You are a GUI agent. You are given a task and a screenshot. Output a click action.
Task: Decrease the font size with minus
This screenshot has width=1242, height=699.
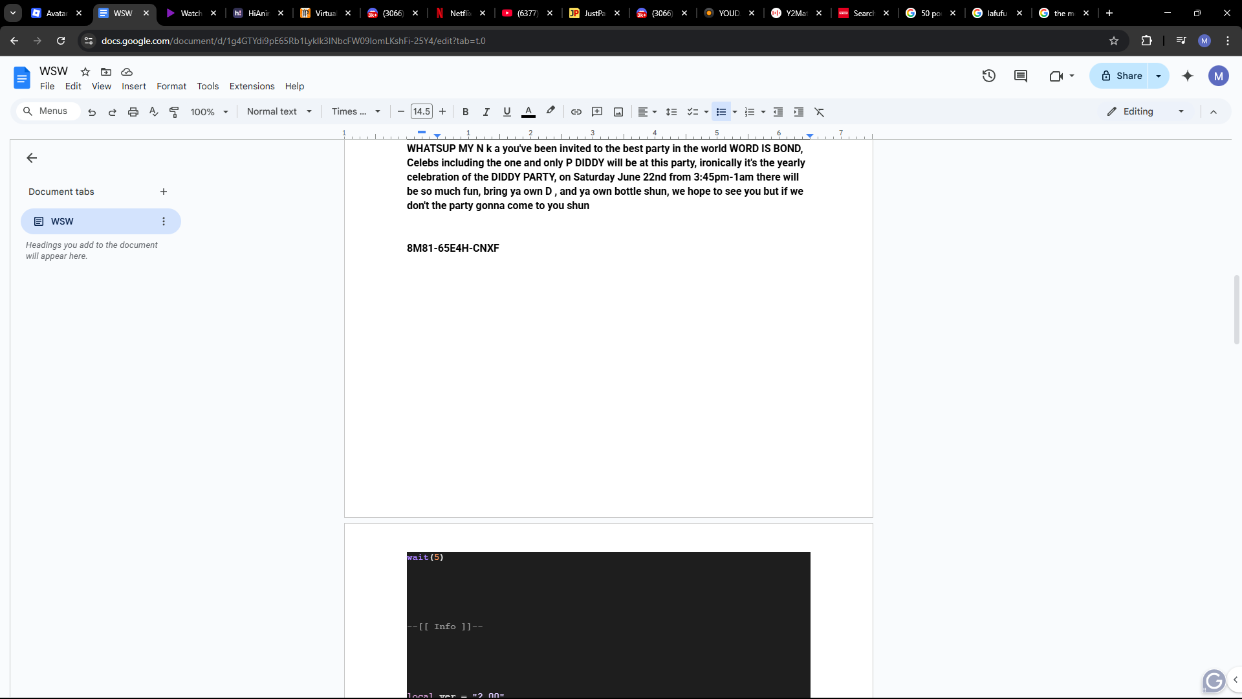coord(401,111)
